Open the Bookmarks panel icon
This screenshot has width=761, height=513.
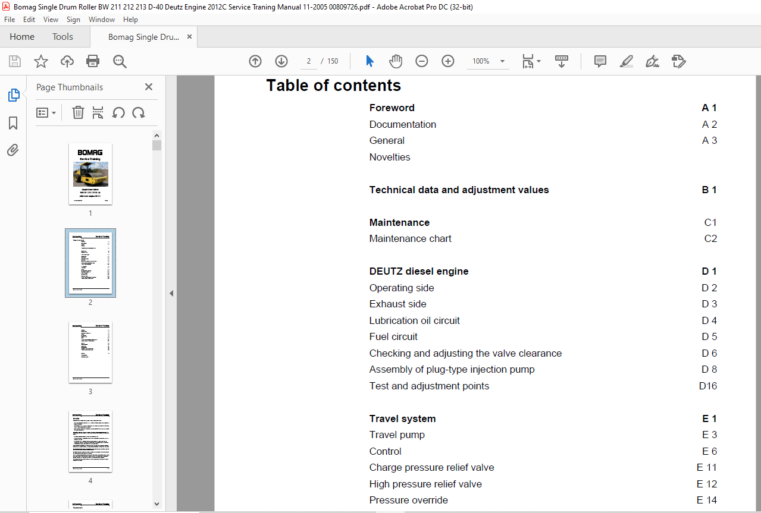coord(13,123)
